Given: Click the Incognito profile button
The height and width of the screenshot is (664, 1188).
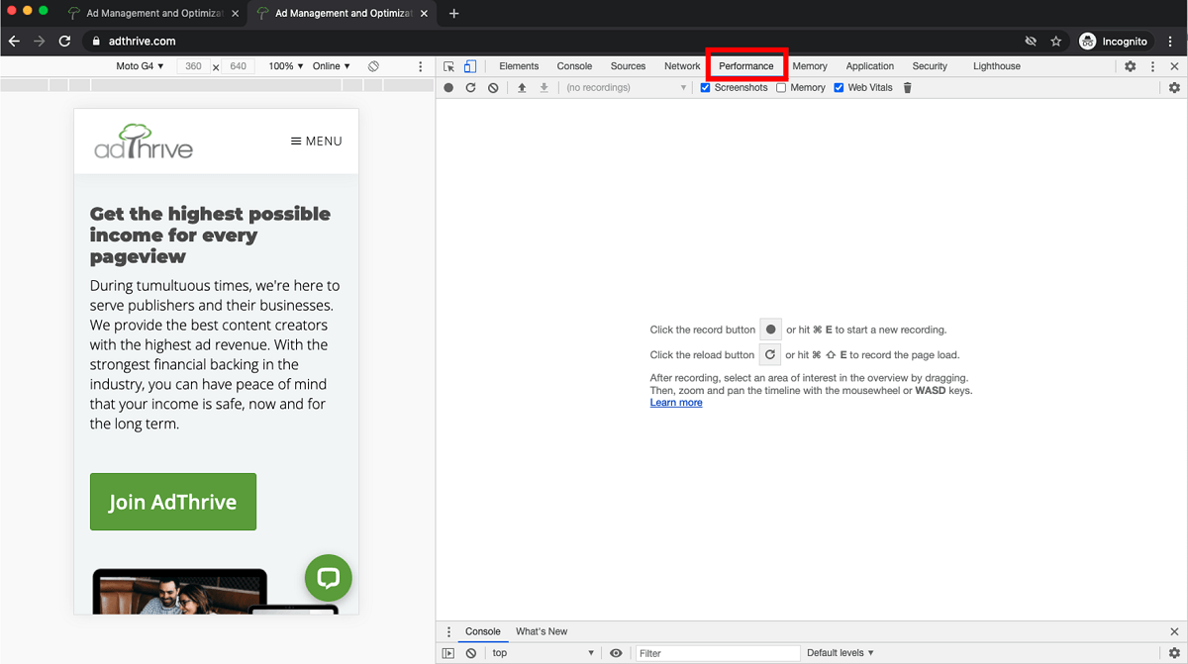Looking at the screenshot, I should point(1115,42).
